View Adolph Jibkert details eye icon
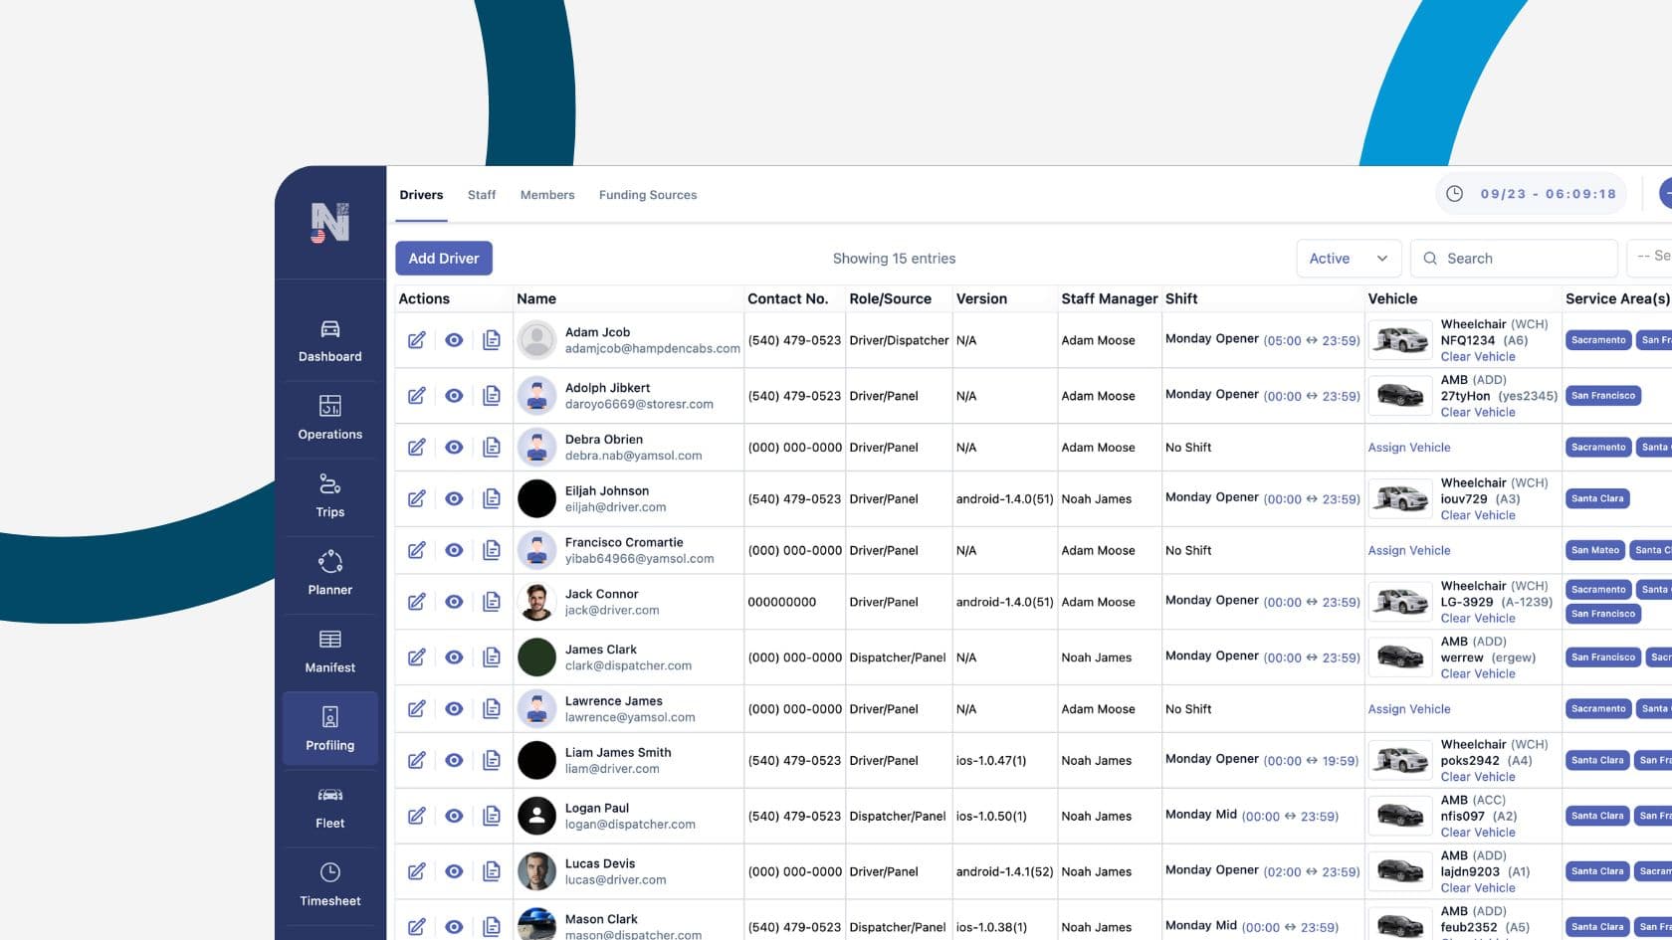Screen dimensions: 1672x940 pos(454,396)
